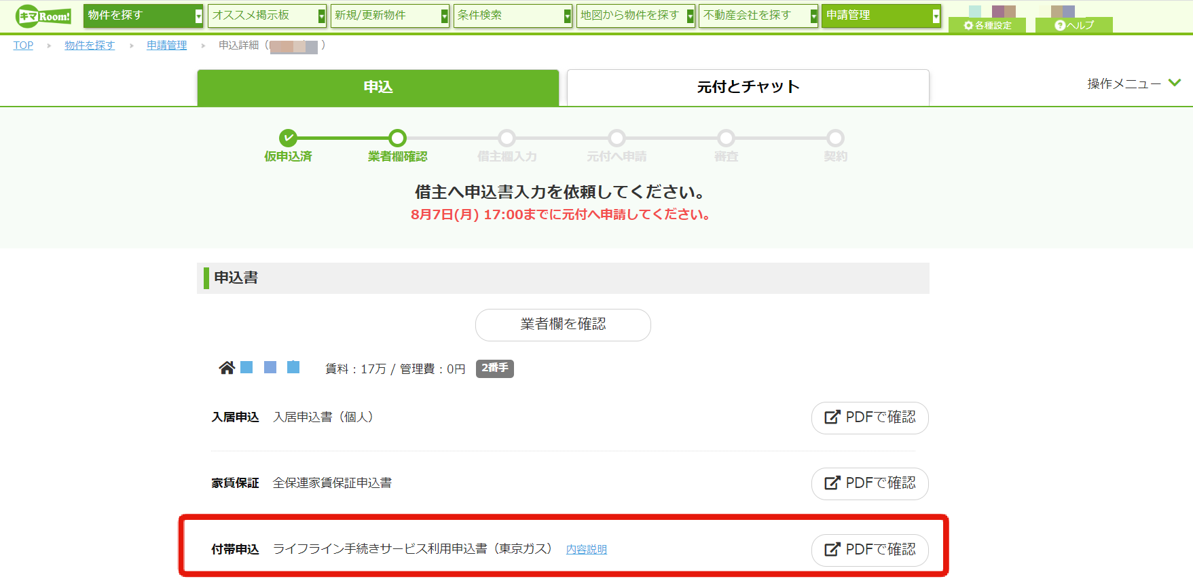The image size is (1193, 583).
Task: Click the 仮申込済 completed step marker
Action: click(289, 138)
